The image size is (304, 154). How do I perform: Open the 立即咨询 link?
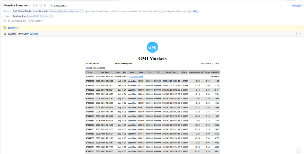pyautogui.click(x=34, y=34)
